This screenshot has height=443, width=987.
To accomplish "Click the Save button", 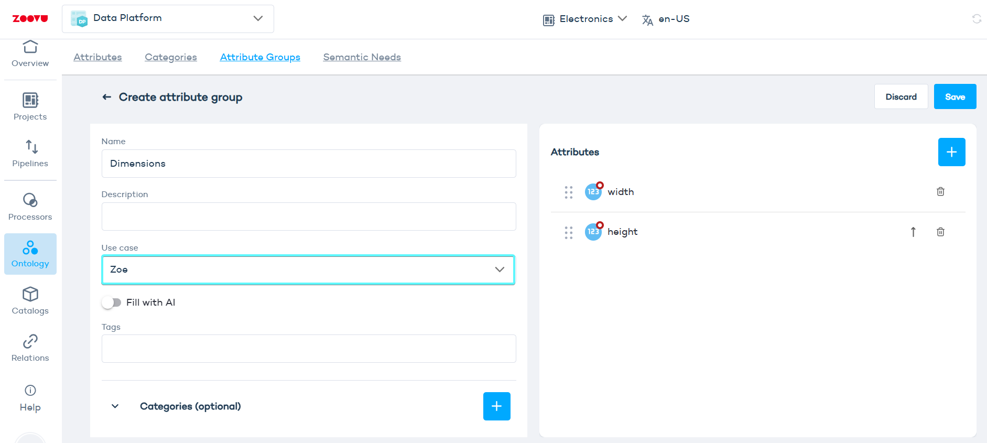I will 955,97.
